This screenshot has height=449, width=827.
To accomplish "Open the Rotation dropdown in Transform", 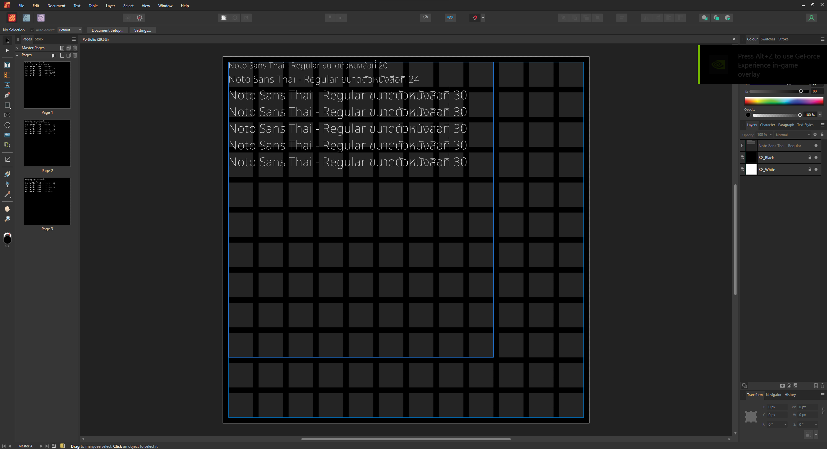I will coord(785,424).
